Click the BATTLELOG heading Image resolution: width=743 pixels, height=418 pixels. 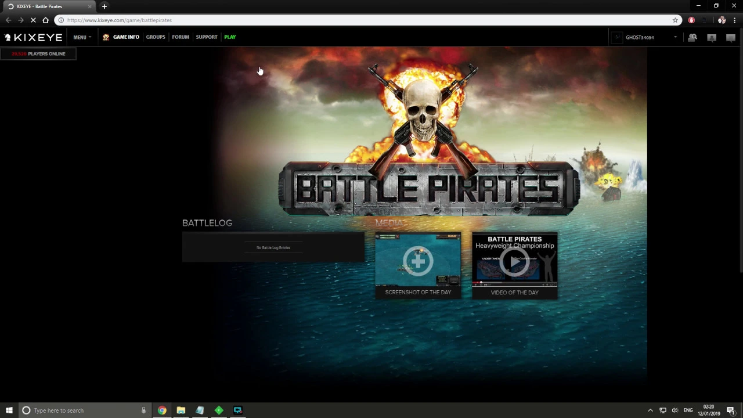[207, 223]
